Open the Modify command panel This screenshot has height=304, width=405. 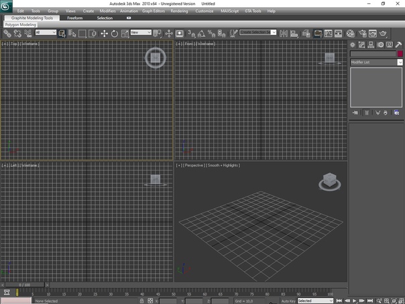coord(361,45)
